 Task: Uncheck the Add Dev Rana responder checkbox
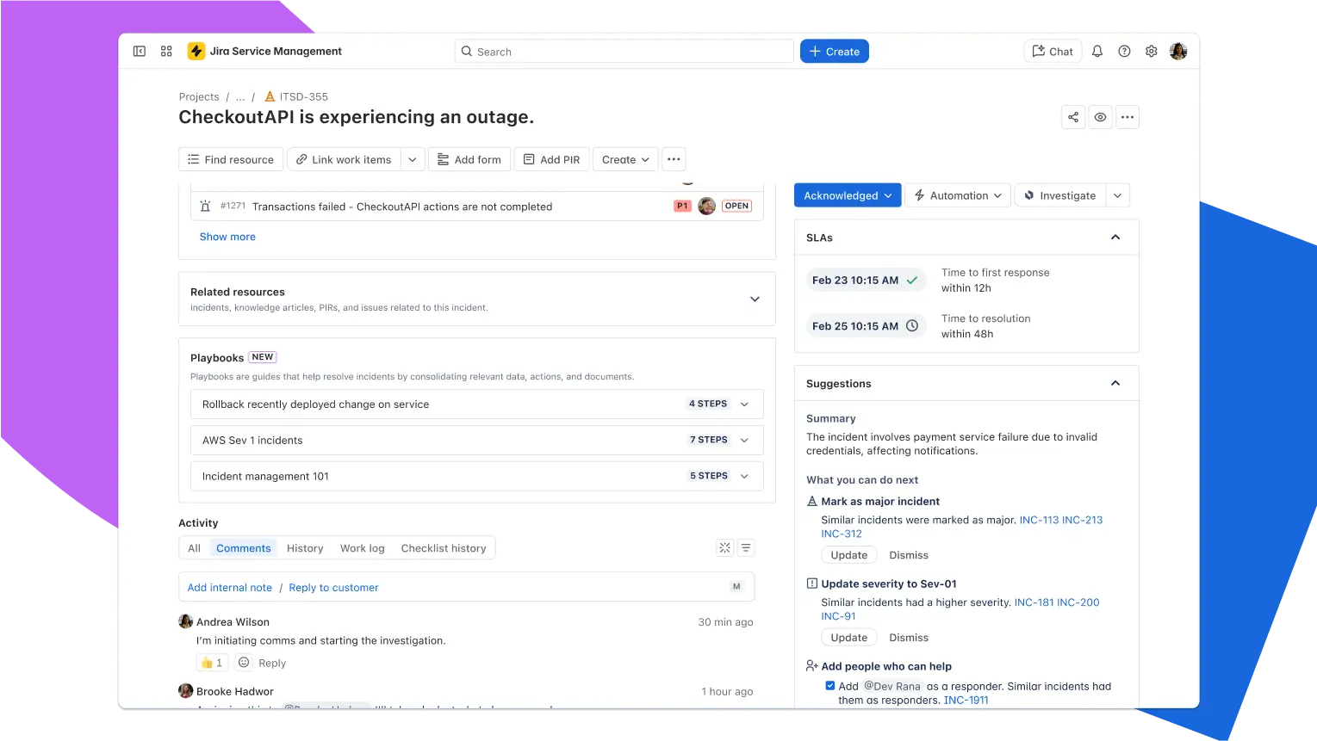point(830,686)
